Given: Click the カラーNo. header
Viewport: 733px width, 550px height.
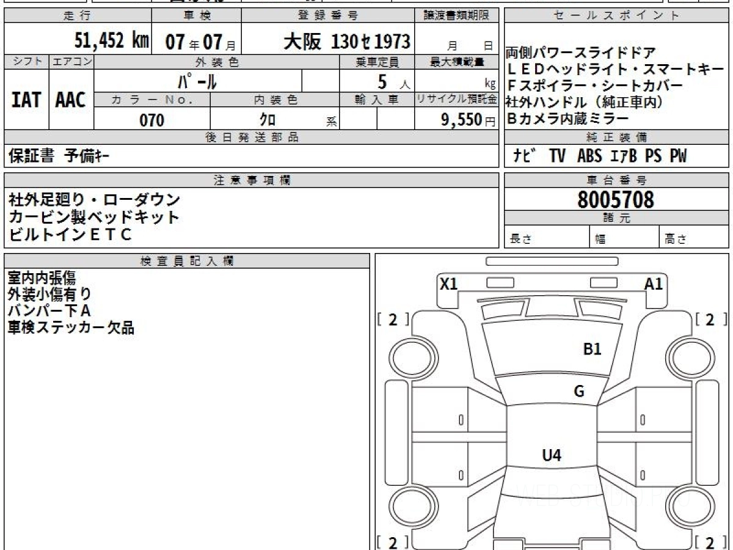Looking at the screenshot, I should [x=152, y=100].
